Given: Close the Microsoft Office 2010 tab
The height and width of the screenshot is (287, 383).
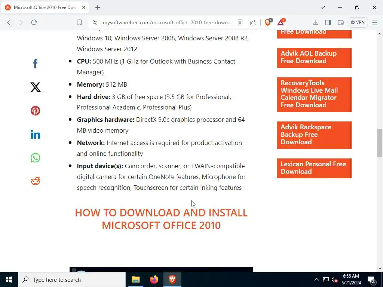Looking at the screenshot, I should [83, 7].
